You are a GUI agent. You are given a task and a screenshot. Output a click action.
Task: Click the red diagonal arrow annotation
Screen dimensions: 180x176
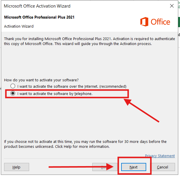[142, 110]
